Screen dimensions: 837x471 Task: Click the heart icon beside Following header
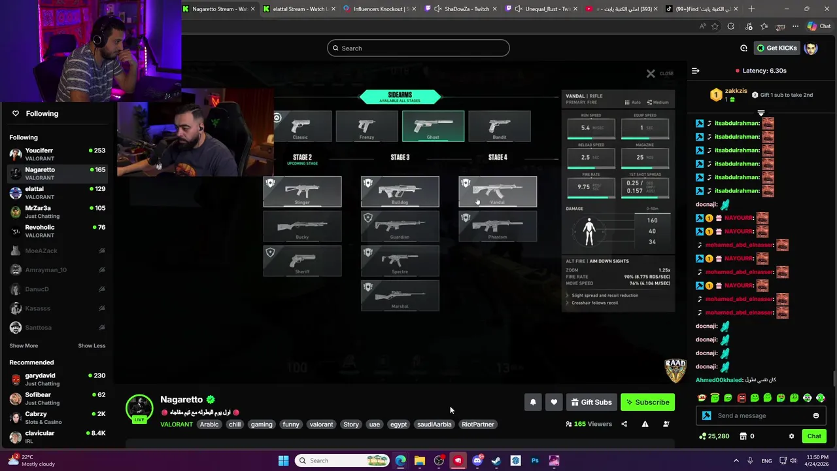(16, 113)
